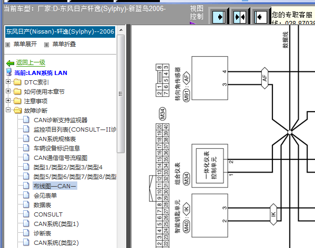Open CAN通信信号流程图 item

[60, 158]
